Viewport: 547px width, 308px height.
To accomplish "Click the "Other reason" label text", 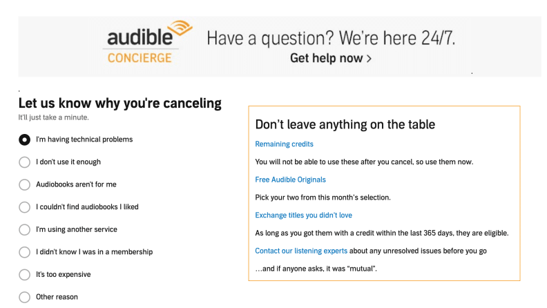I will [x=57, y=297].
